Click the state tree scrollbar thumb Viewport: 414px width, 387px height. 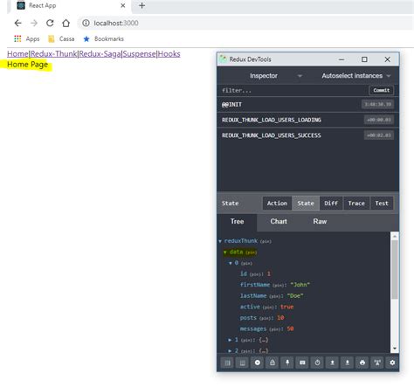pyautogui.click(x=395, y=270)
